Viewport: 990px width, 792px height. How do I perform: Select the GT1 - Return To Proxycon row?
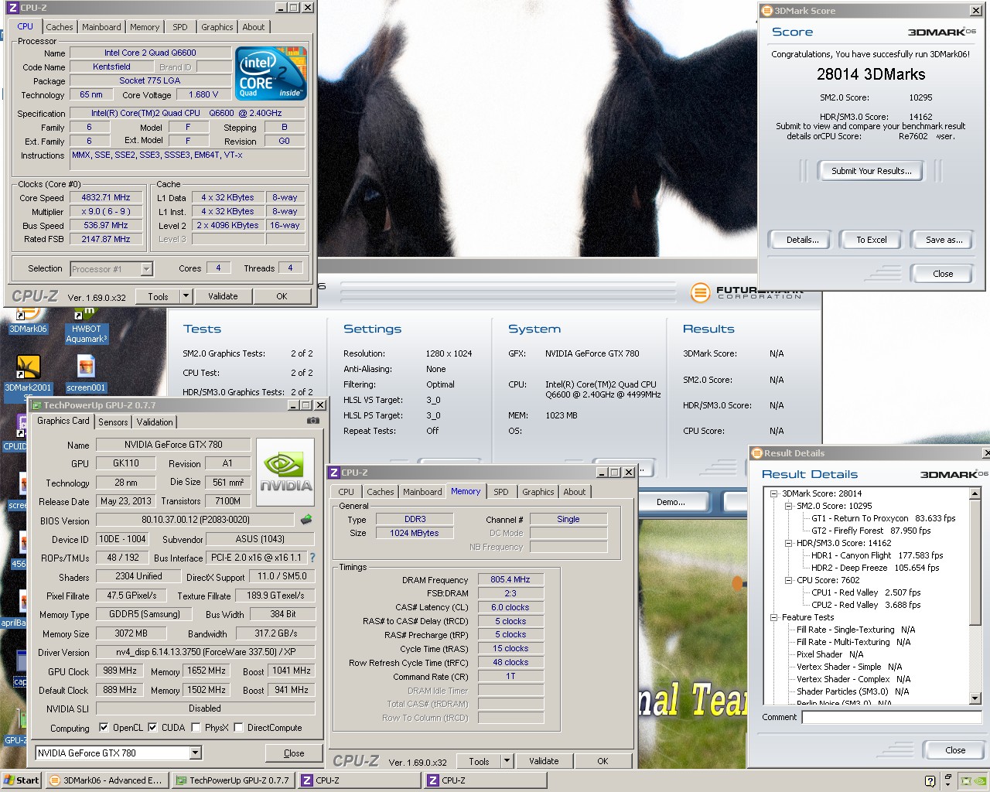pos(883,518)
